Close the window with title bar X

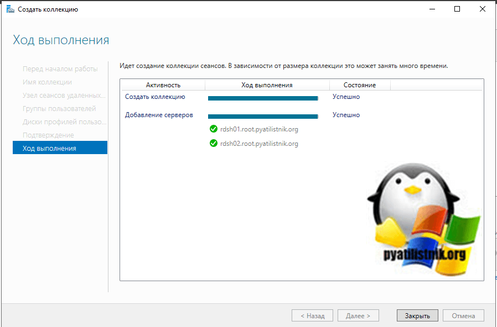(483, 9)
